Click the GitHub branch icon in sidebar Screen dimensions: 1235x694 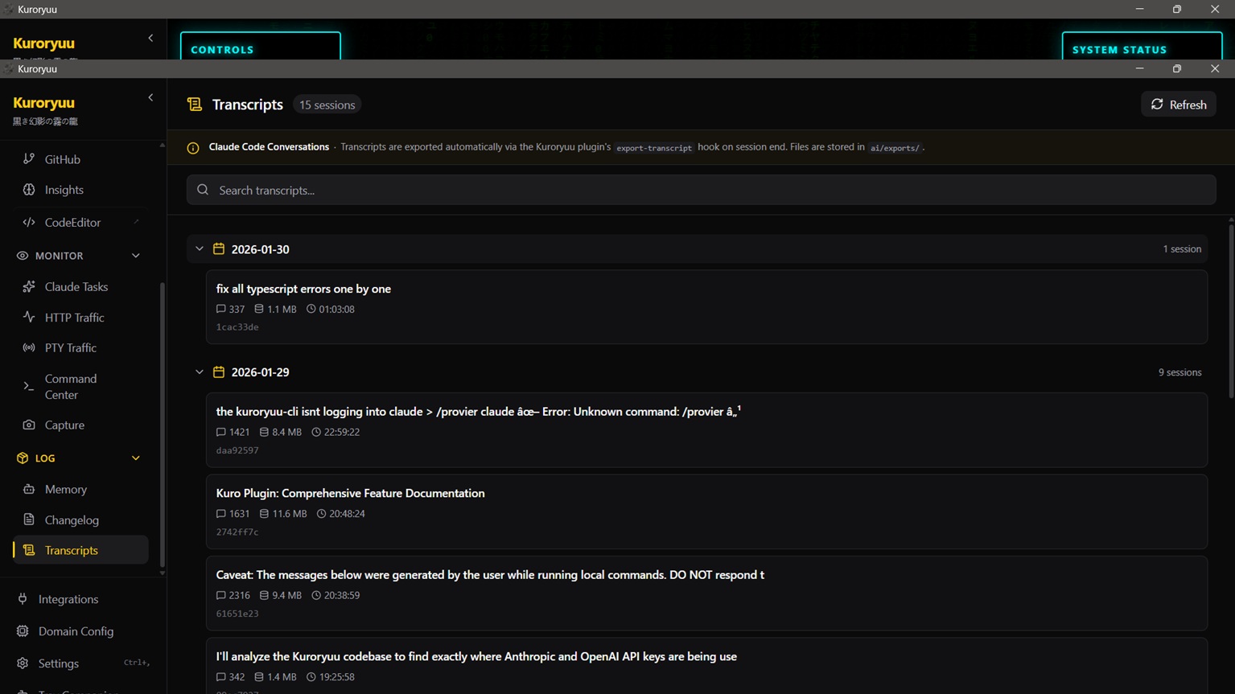(x=29, y=159)
